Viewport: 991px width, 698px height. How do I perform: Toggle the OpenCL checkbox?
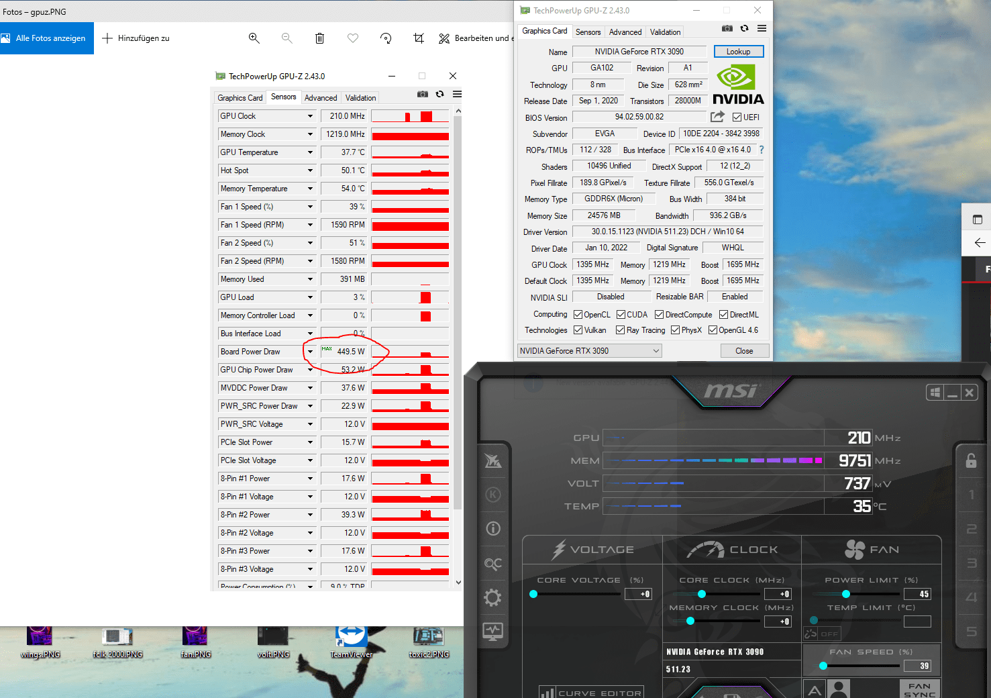[x=578, y=315]
